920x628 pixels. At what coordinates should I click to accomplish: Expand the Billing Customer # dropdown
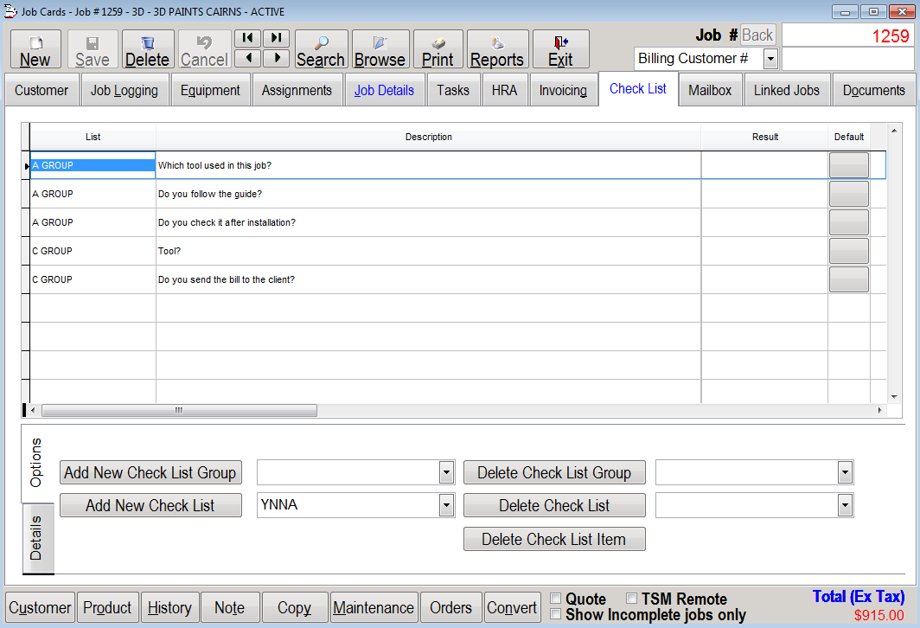click(770, 59)
